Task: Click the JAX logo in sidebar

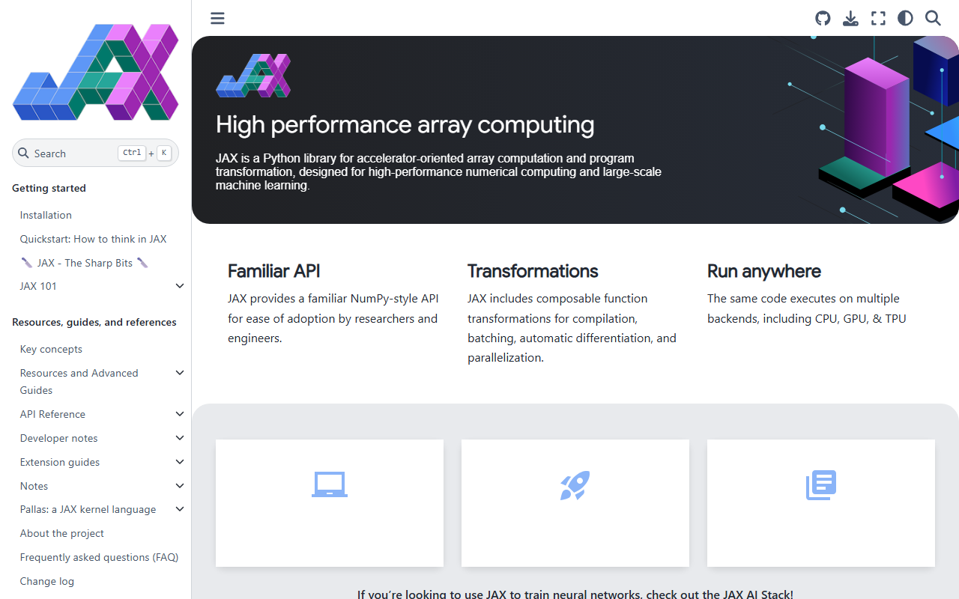Action: pyautogui.click(x=95, y=72)
